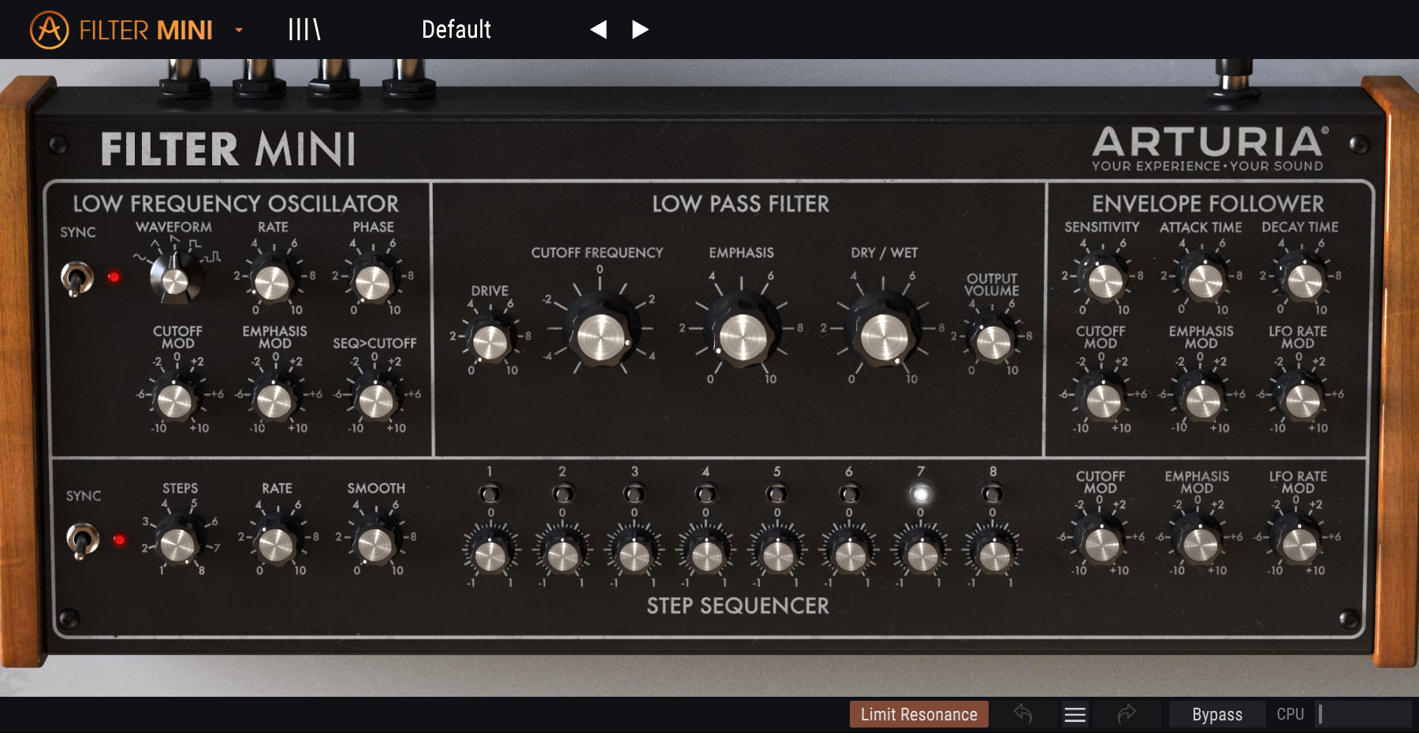This screenshot has width=1419, height=733.
Task: Click the LFO Waveform selector knob
Action: coord(175,280)
